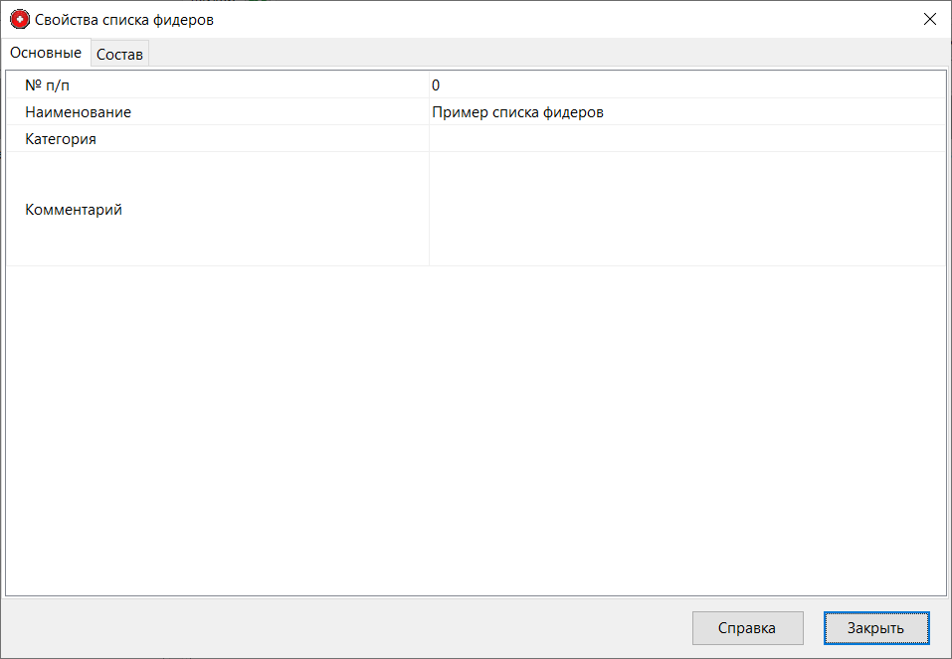
Task: Switch to the Основные tab
Action: (46, 53)
